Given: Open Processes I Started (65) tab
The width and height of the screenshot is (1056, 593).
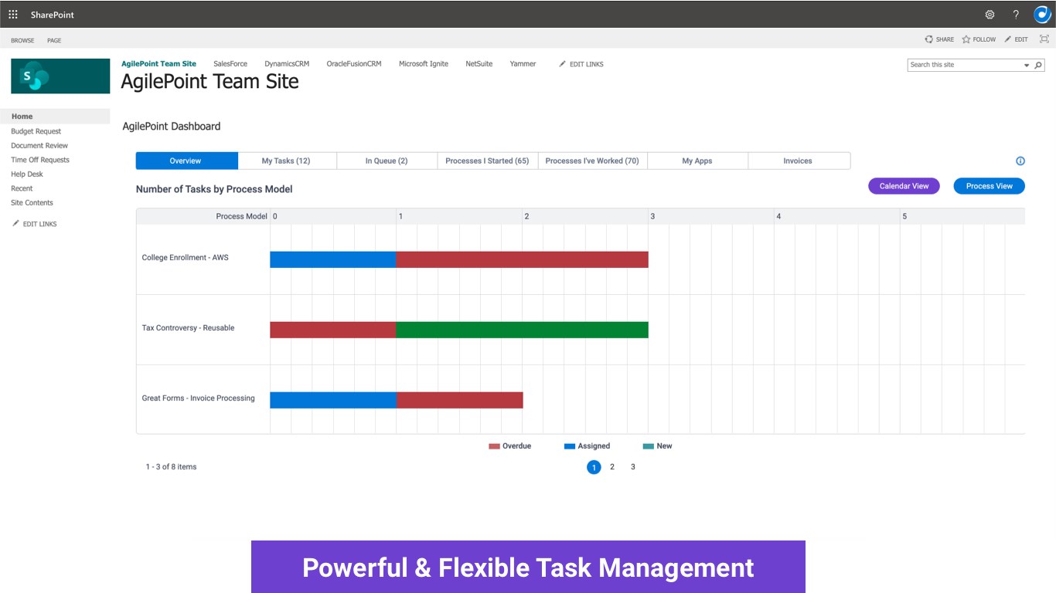Looking at the screenshot, I should pyautogui.click(x=487, y=161).
